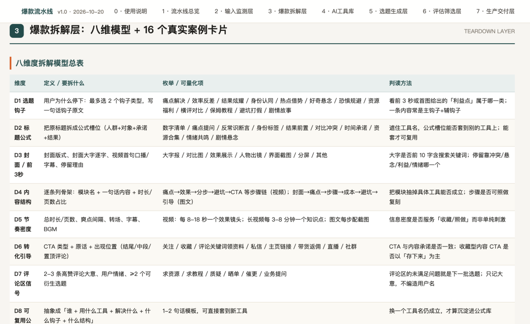Click the cell starting 遮住工具名
The width and height of the screenshot is (530, 324).
coord(449,133)
